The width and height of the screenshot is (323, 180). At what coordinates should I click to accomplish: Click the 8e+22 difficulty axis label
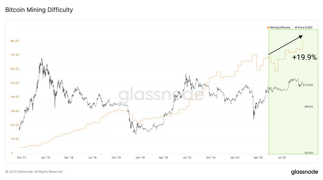click(x=15, y=41)
